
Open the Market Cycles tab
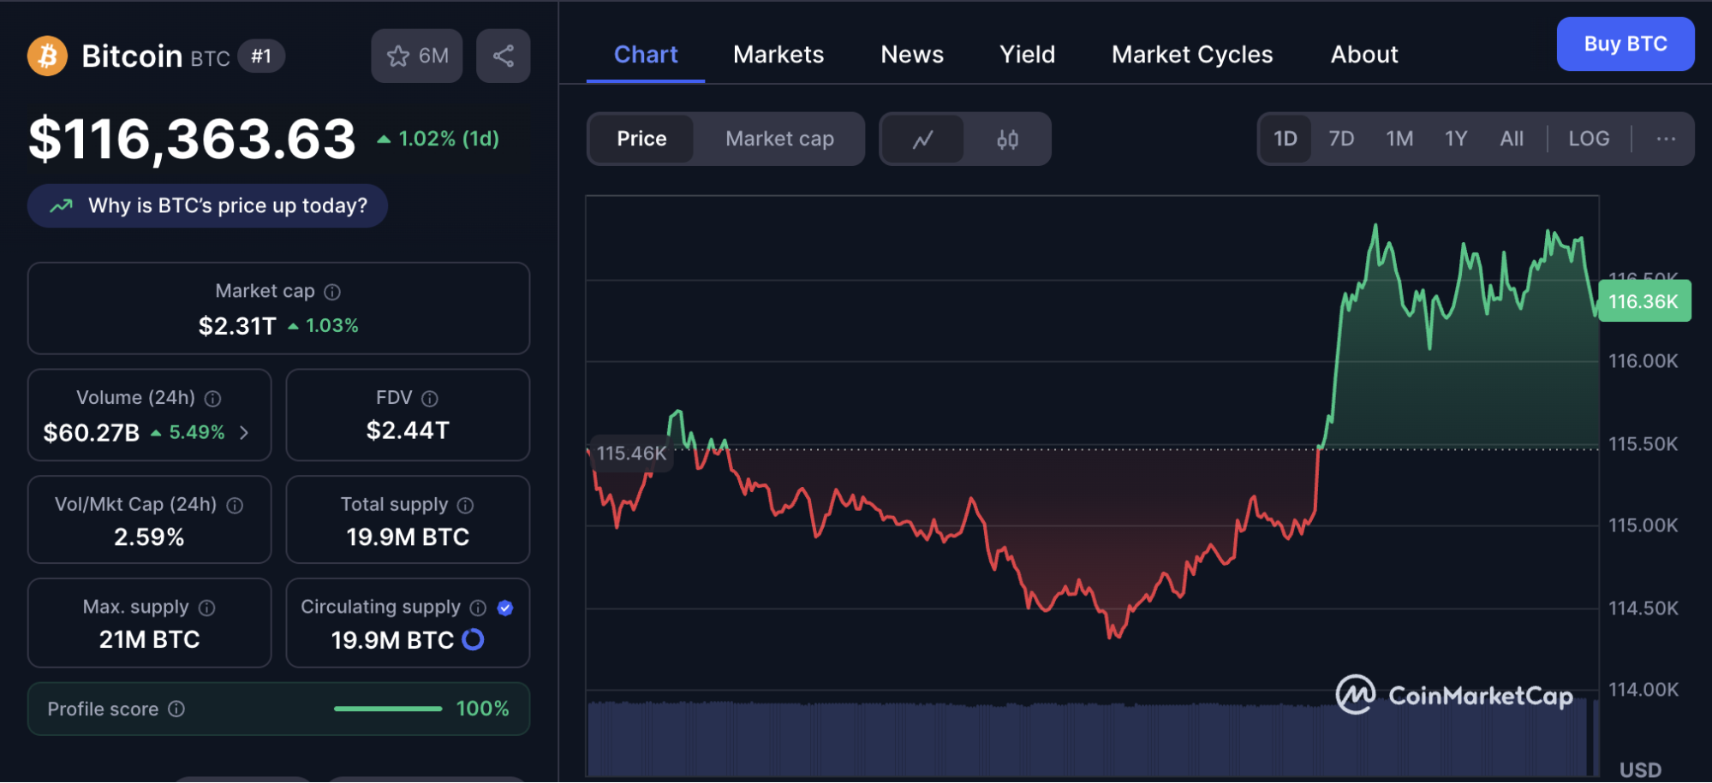(1191, 54)
